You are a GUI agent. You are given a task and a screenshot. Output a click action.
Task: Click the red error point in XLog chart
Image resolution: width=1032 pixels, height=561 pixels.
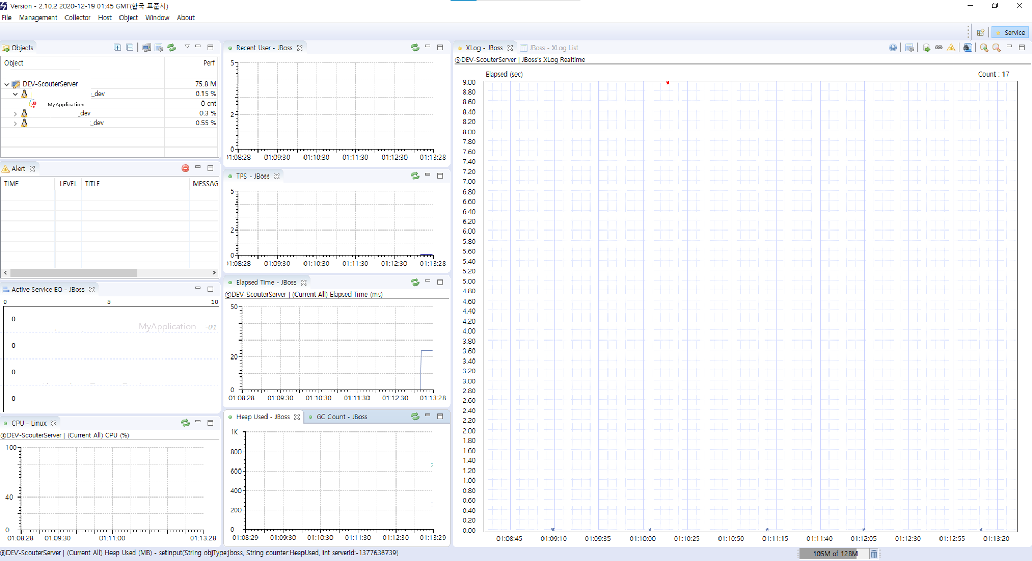tap(668, 82)
